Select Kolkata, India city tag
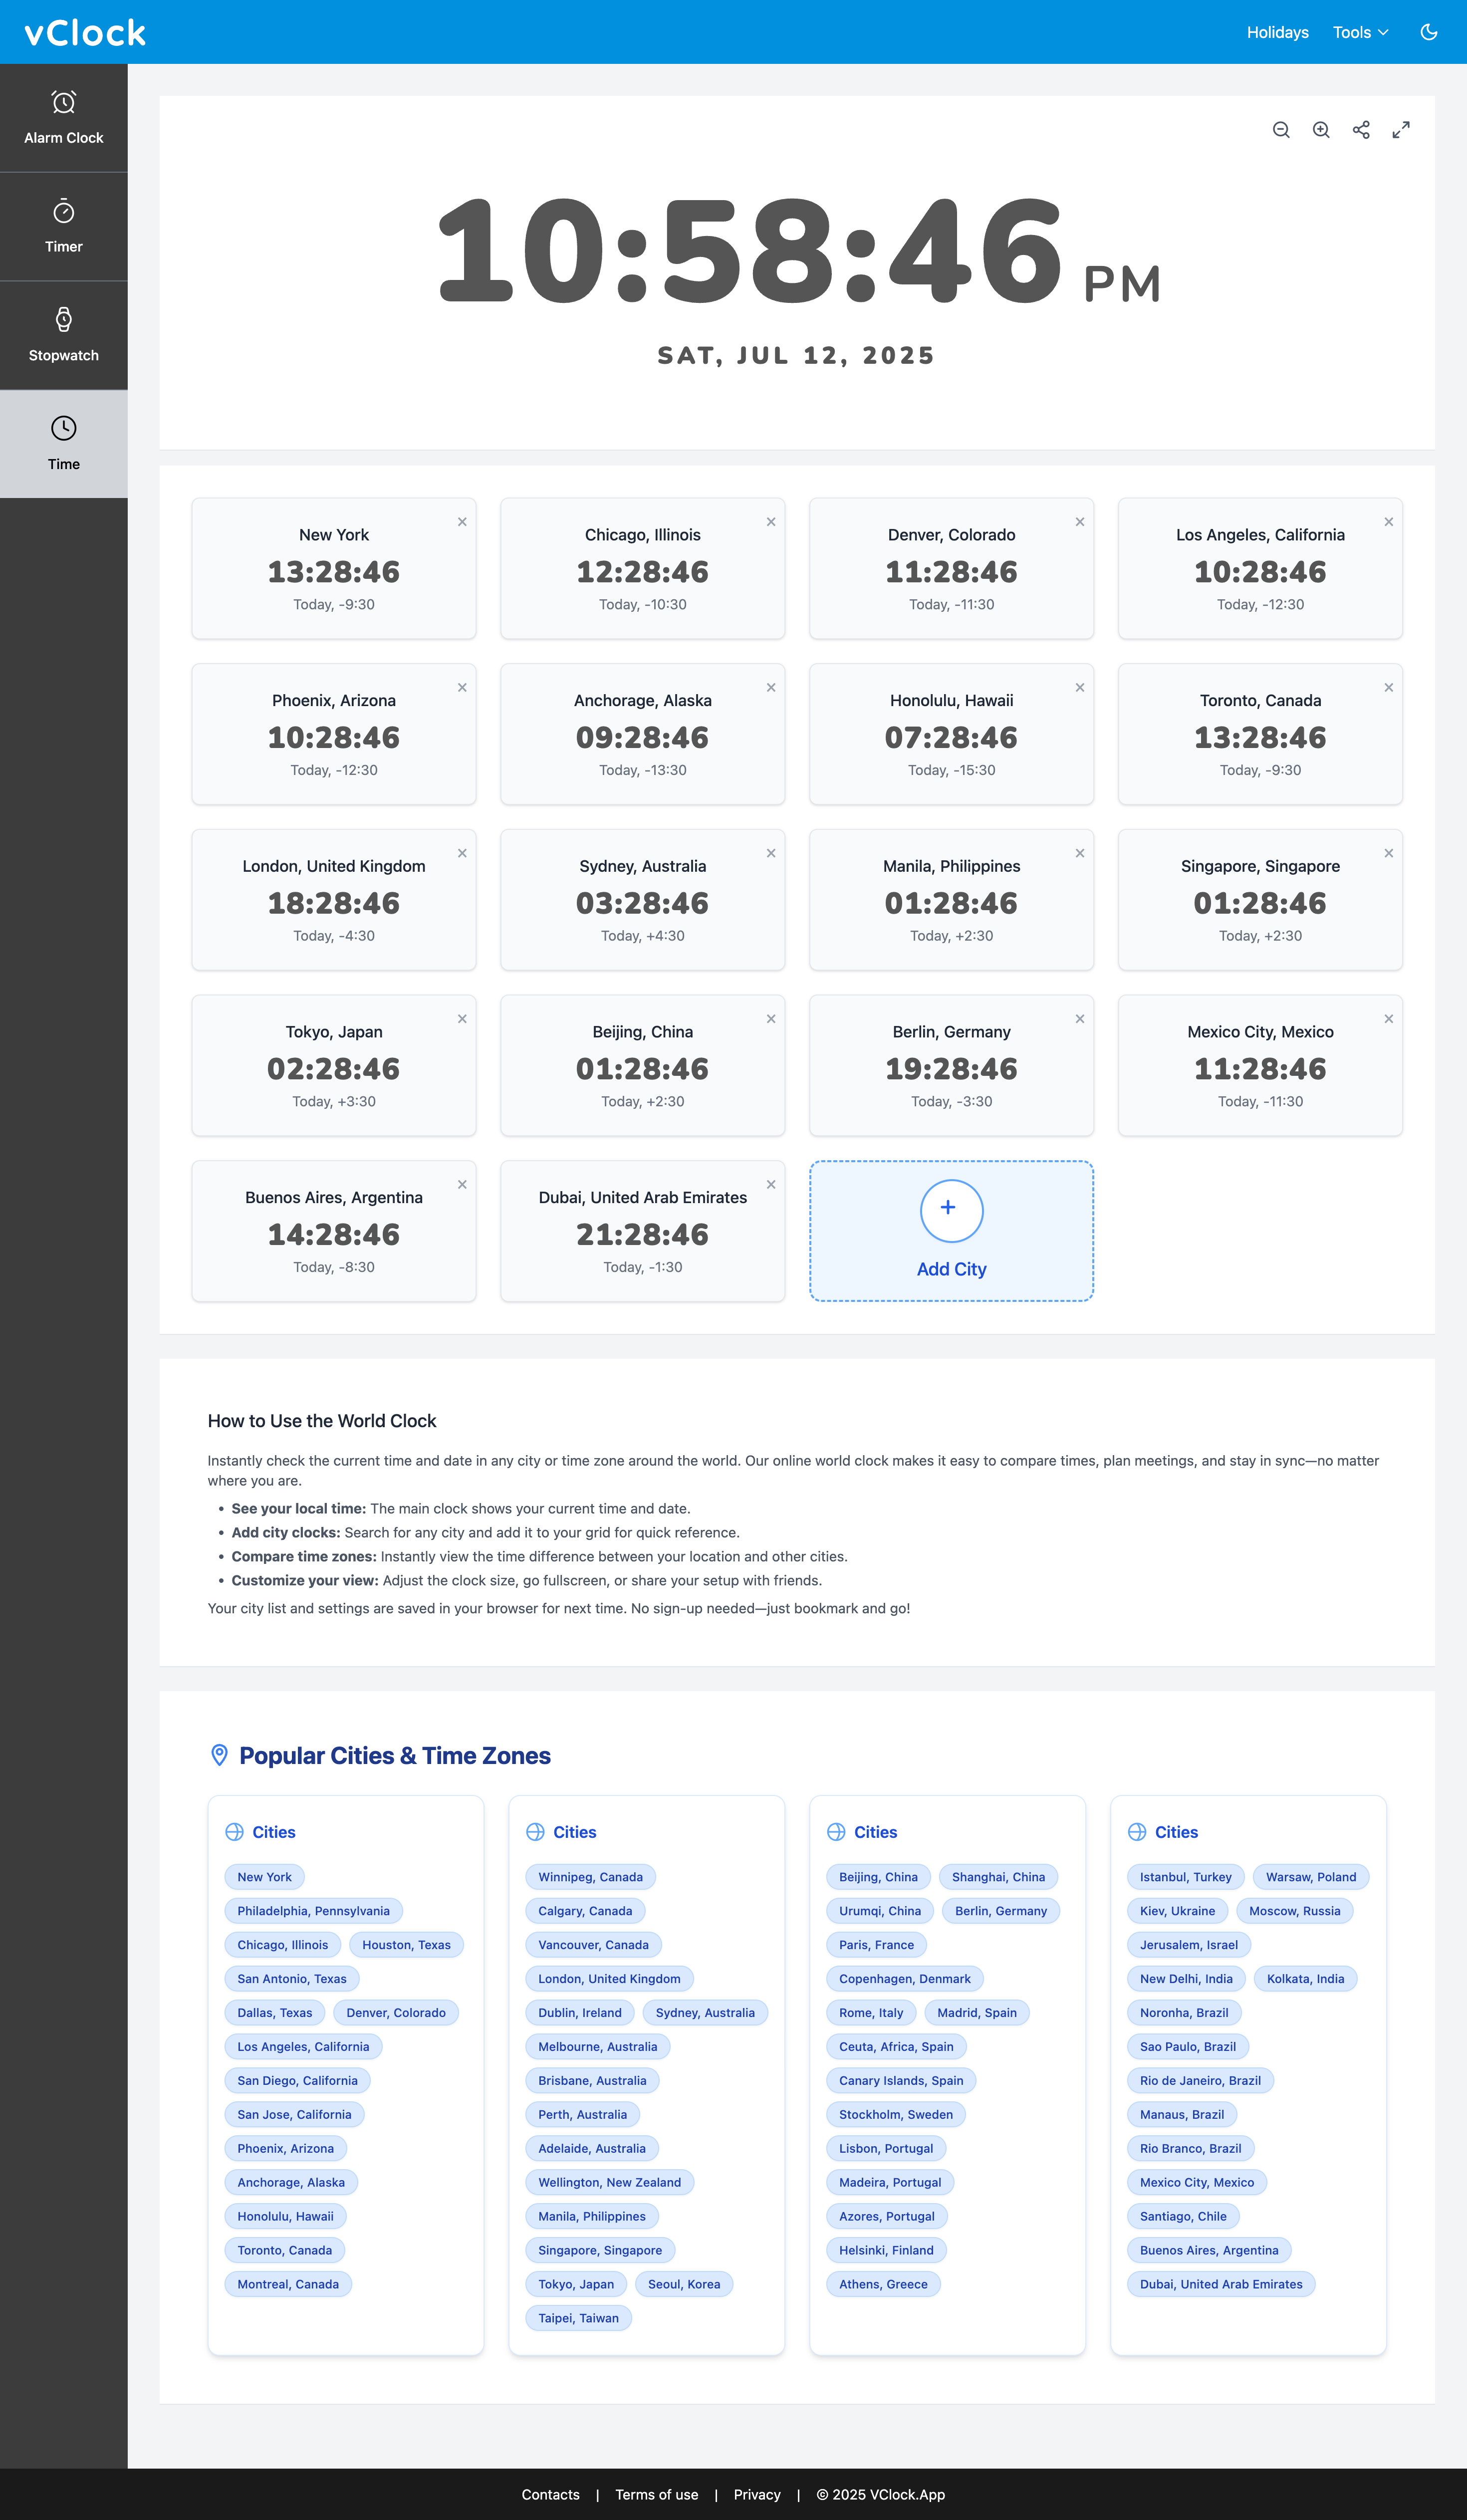The width and height of the screenshot is (1467, 2520). click(1305, 1979)
